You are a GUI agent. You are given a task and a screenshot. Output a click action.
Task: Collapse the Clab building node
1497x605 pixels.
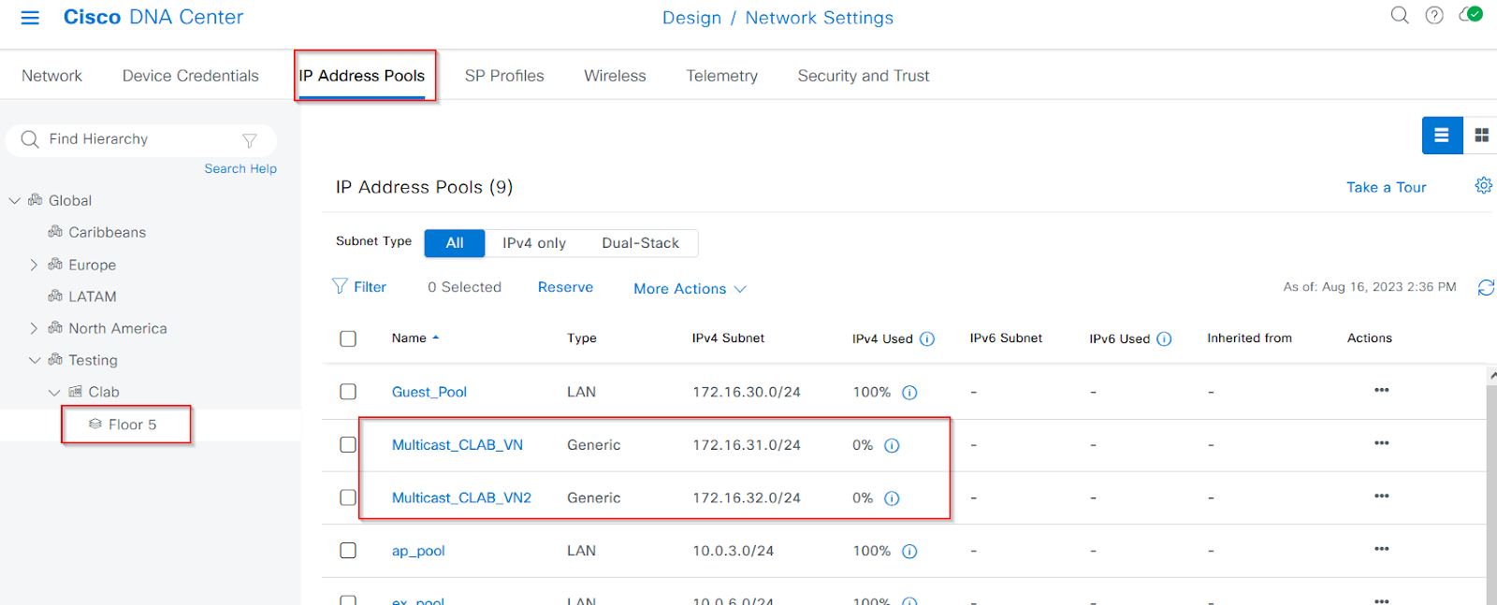point(54,393)
